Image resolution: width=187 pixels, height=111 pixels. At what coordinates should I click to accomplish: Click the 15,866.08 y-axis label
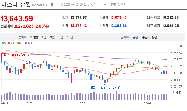coord(176,46)
